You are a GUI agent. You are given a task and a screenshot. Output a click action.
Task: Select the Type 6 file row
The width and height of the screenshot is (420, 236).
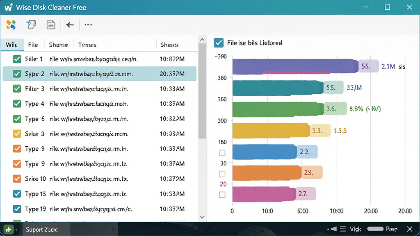(99, 118)
